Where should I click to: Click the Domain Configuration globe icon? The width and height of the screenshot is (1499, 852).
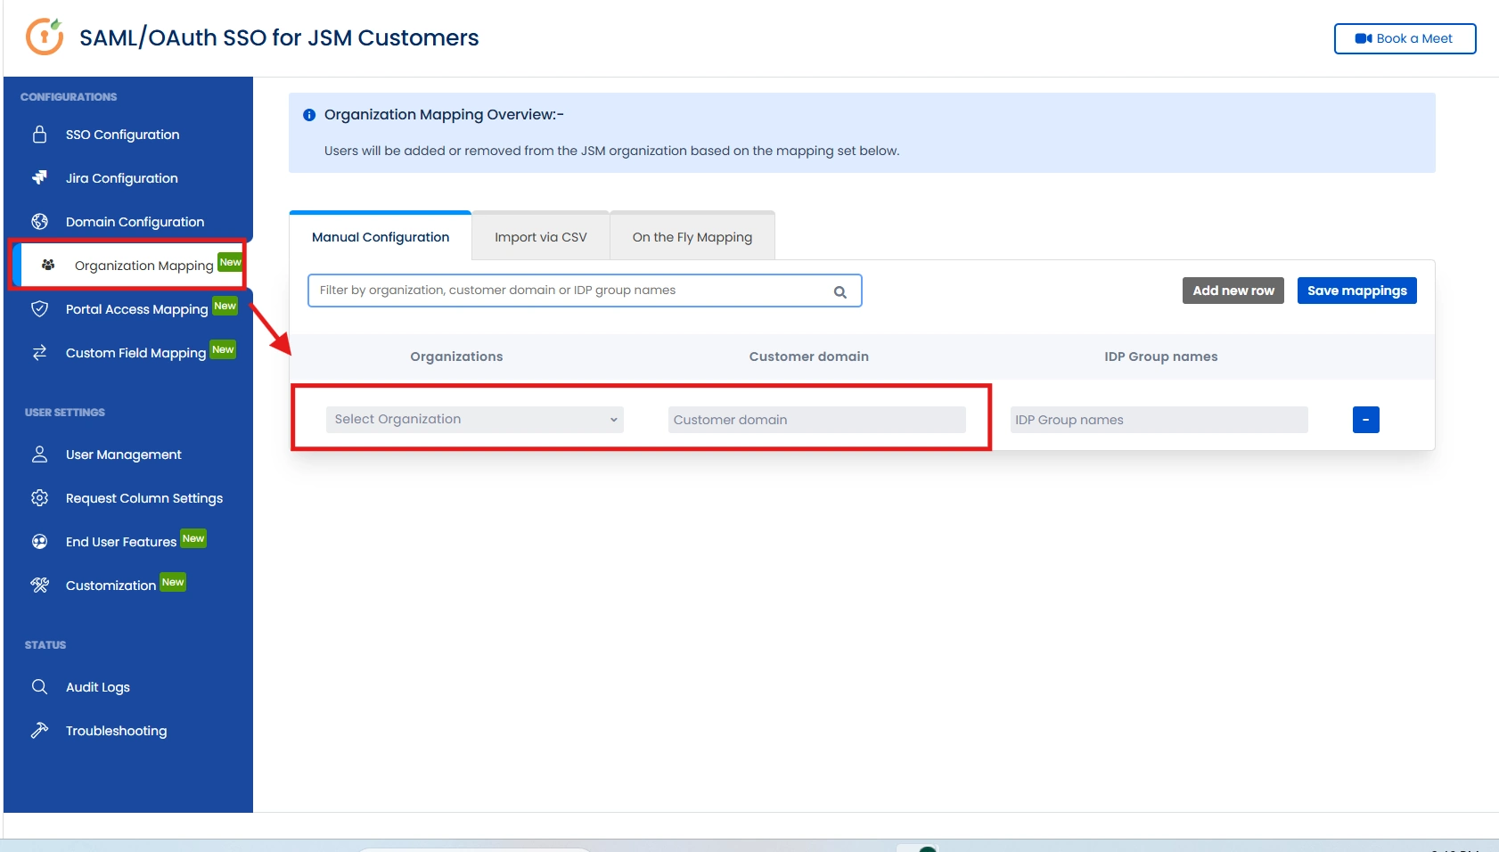[39, 222]
